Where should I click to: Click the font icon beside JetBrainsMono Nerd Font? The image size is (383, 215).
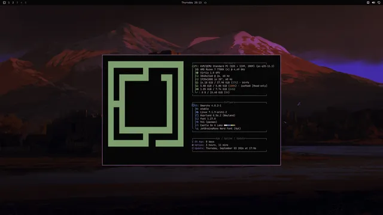[x=197, y=128]
